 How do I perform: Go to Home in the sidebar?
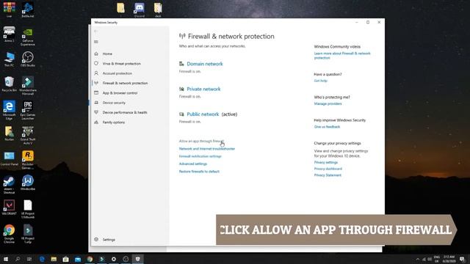click(107, 54)
